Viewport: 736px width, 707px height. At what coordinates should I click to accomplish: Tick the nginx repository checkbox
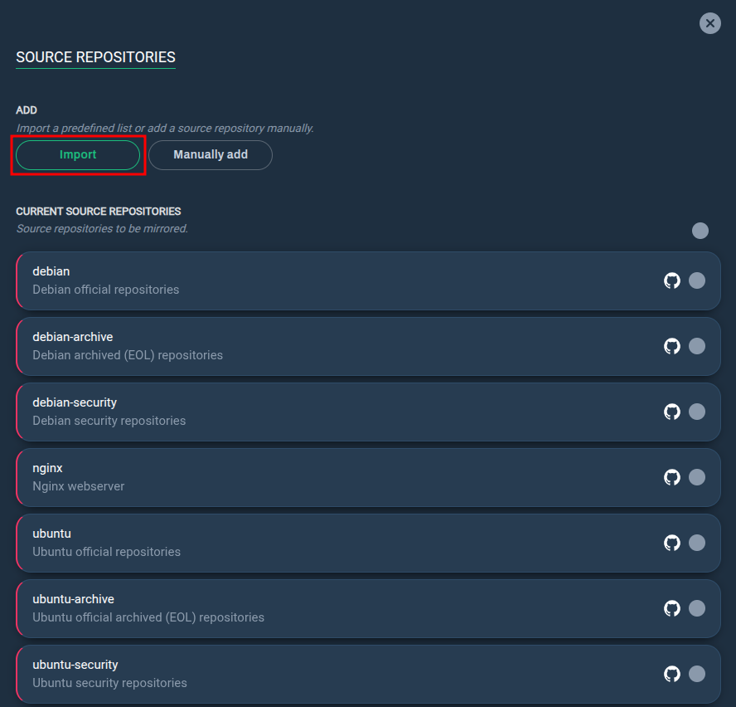coord(696,477)
